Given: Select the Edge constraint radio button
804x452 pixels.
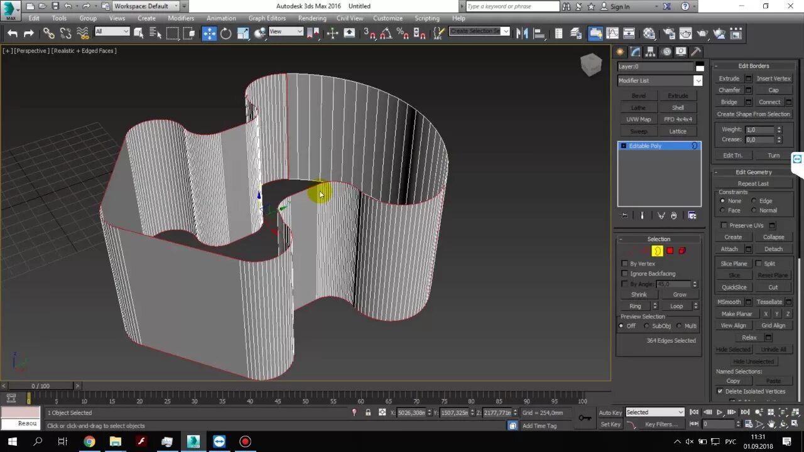Looking at the screenshot, I should click(754, 201).
